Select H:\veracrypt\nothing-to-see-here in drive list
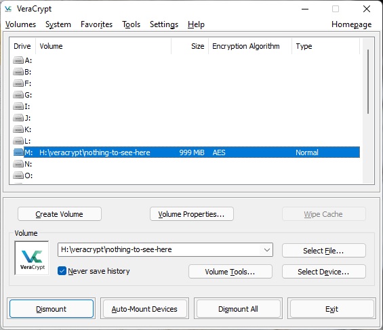 (x=95, y=152)
